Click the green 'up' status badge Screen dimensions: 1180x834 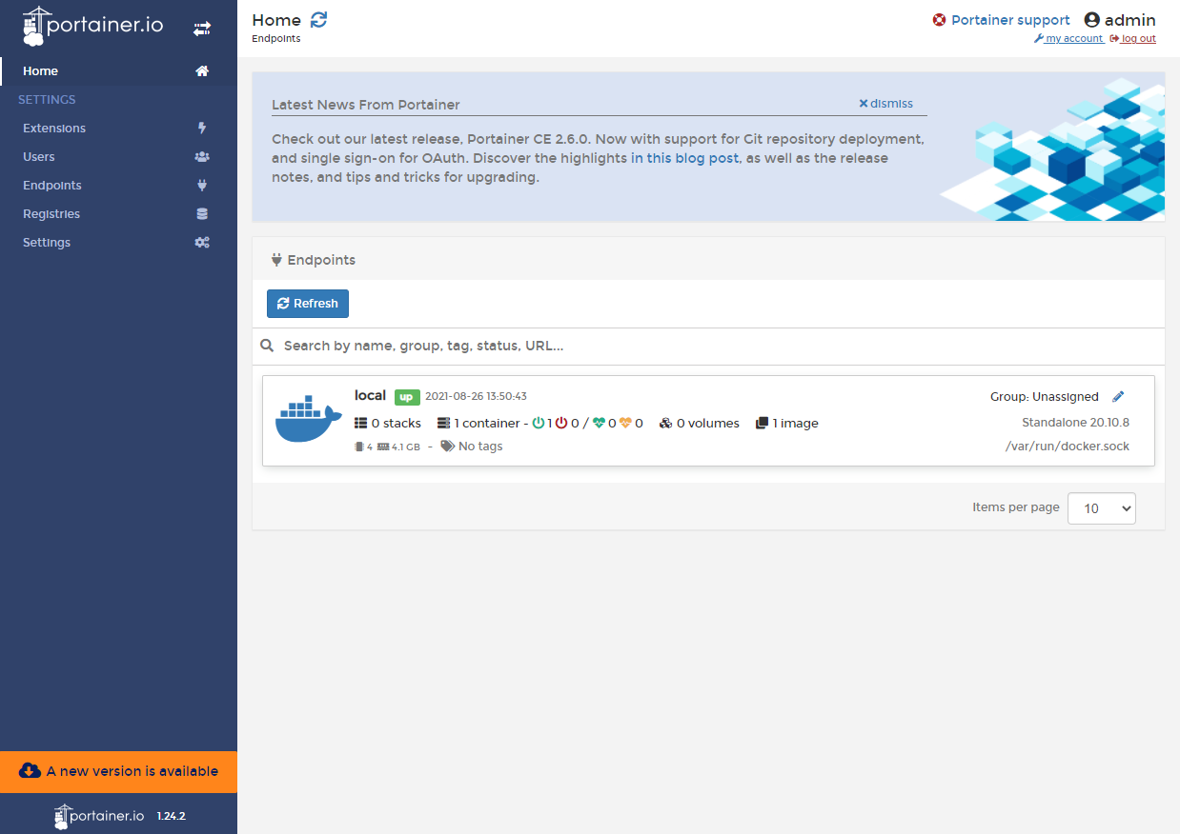pos(407,397)
